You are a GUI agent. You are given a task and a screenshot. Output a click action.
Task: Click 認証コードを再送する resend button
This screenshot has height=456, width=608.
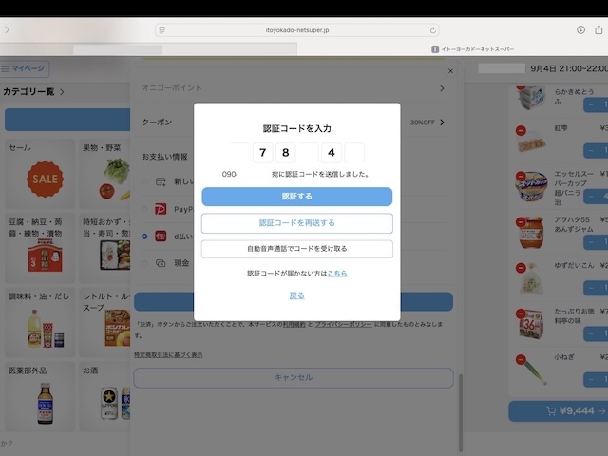click(x=296, y=223)
